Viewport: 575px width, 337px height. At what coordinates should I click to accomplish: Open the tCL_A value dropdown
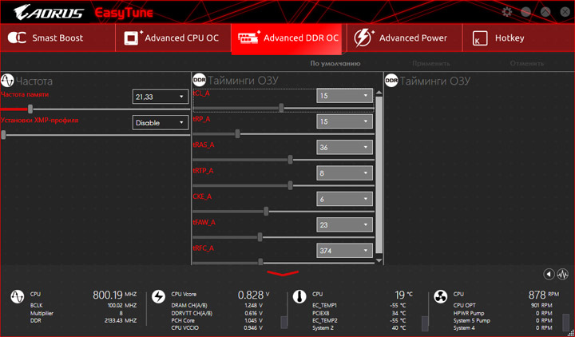[344, 96]
